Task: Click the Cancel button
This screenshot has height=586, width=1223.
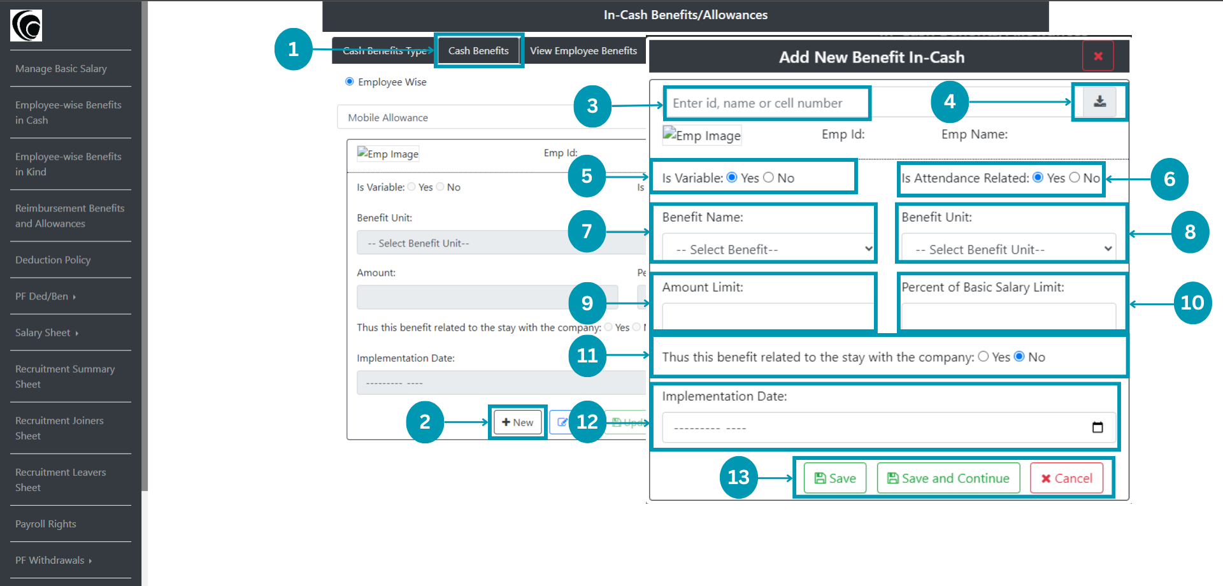Action: coord(1067,478)
